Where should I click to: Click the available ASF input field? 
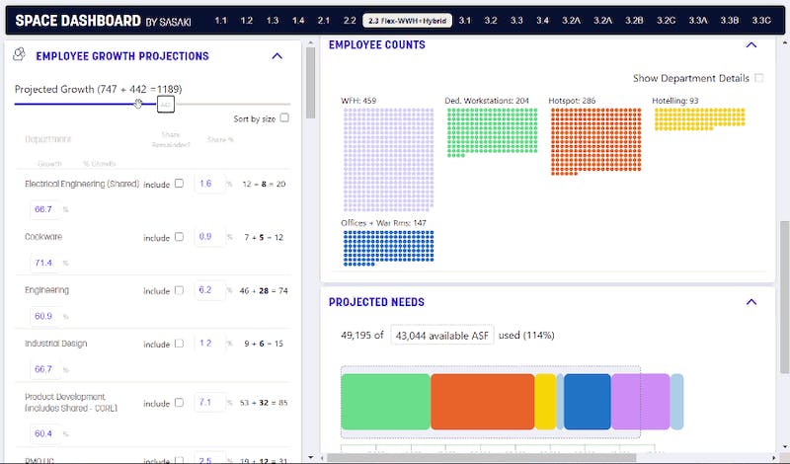pyautogui.click(x=441, y=336)
